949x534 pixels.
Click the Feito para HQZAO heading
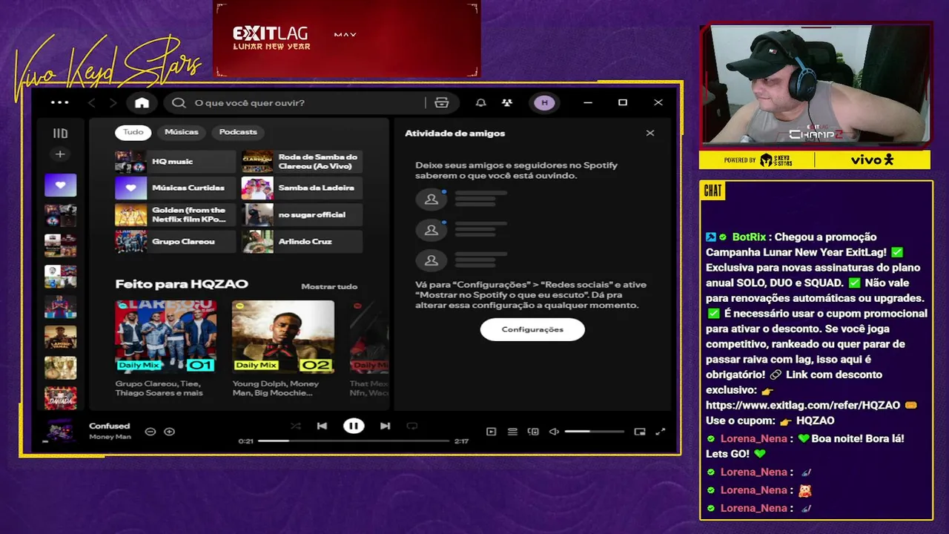coord(182,284)
